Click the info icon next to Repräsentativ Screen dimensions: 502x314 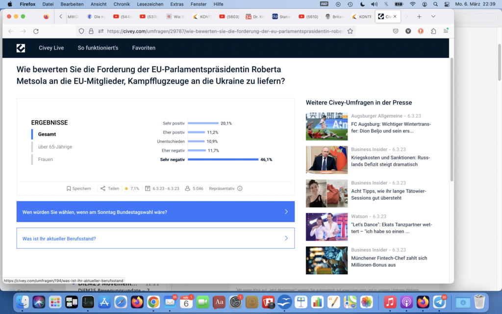[x=240, y=188]
